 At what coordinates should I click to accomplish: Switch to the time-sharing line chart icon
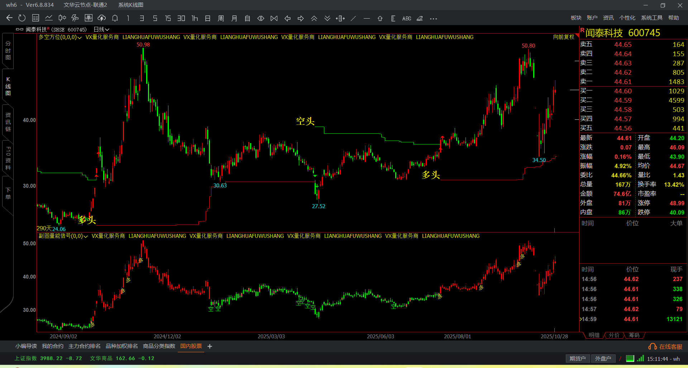[49, 18]
